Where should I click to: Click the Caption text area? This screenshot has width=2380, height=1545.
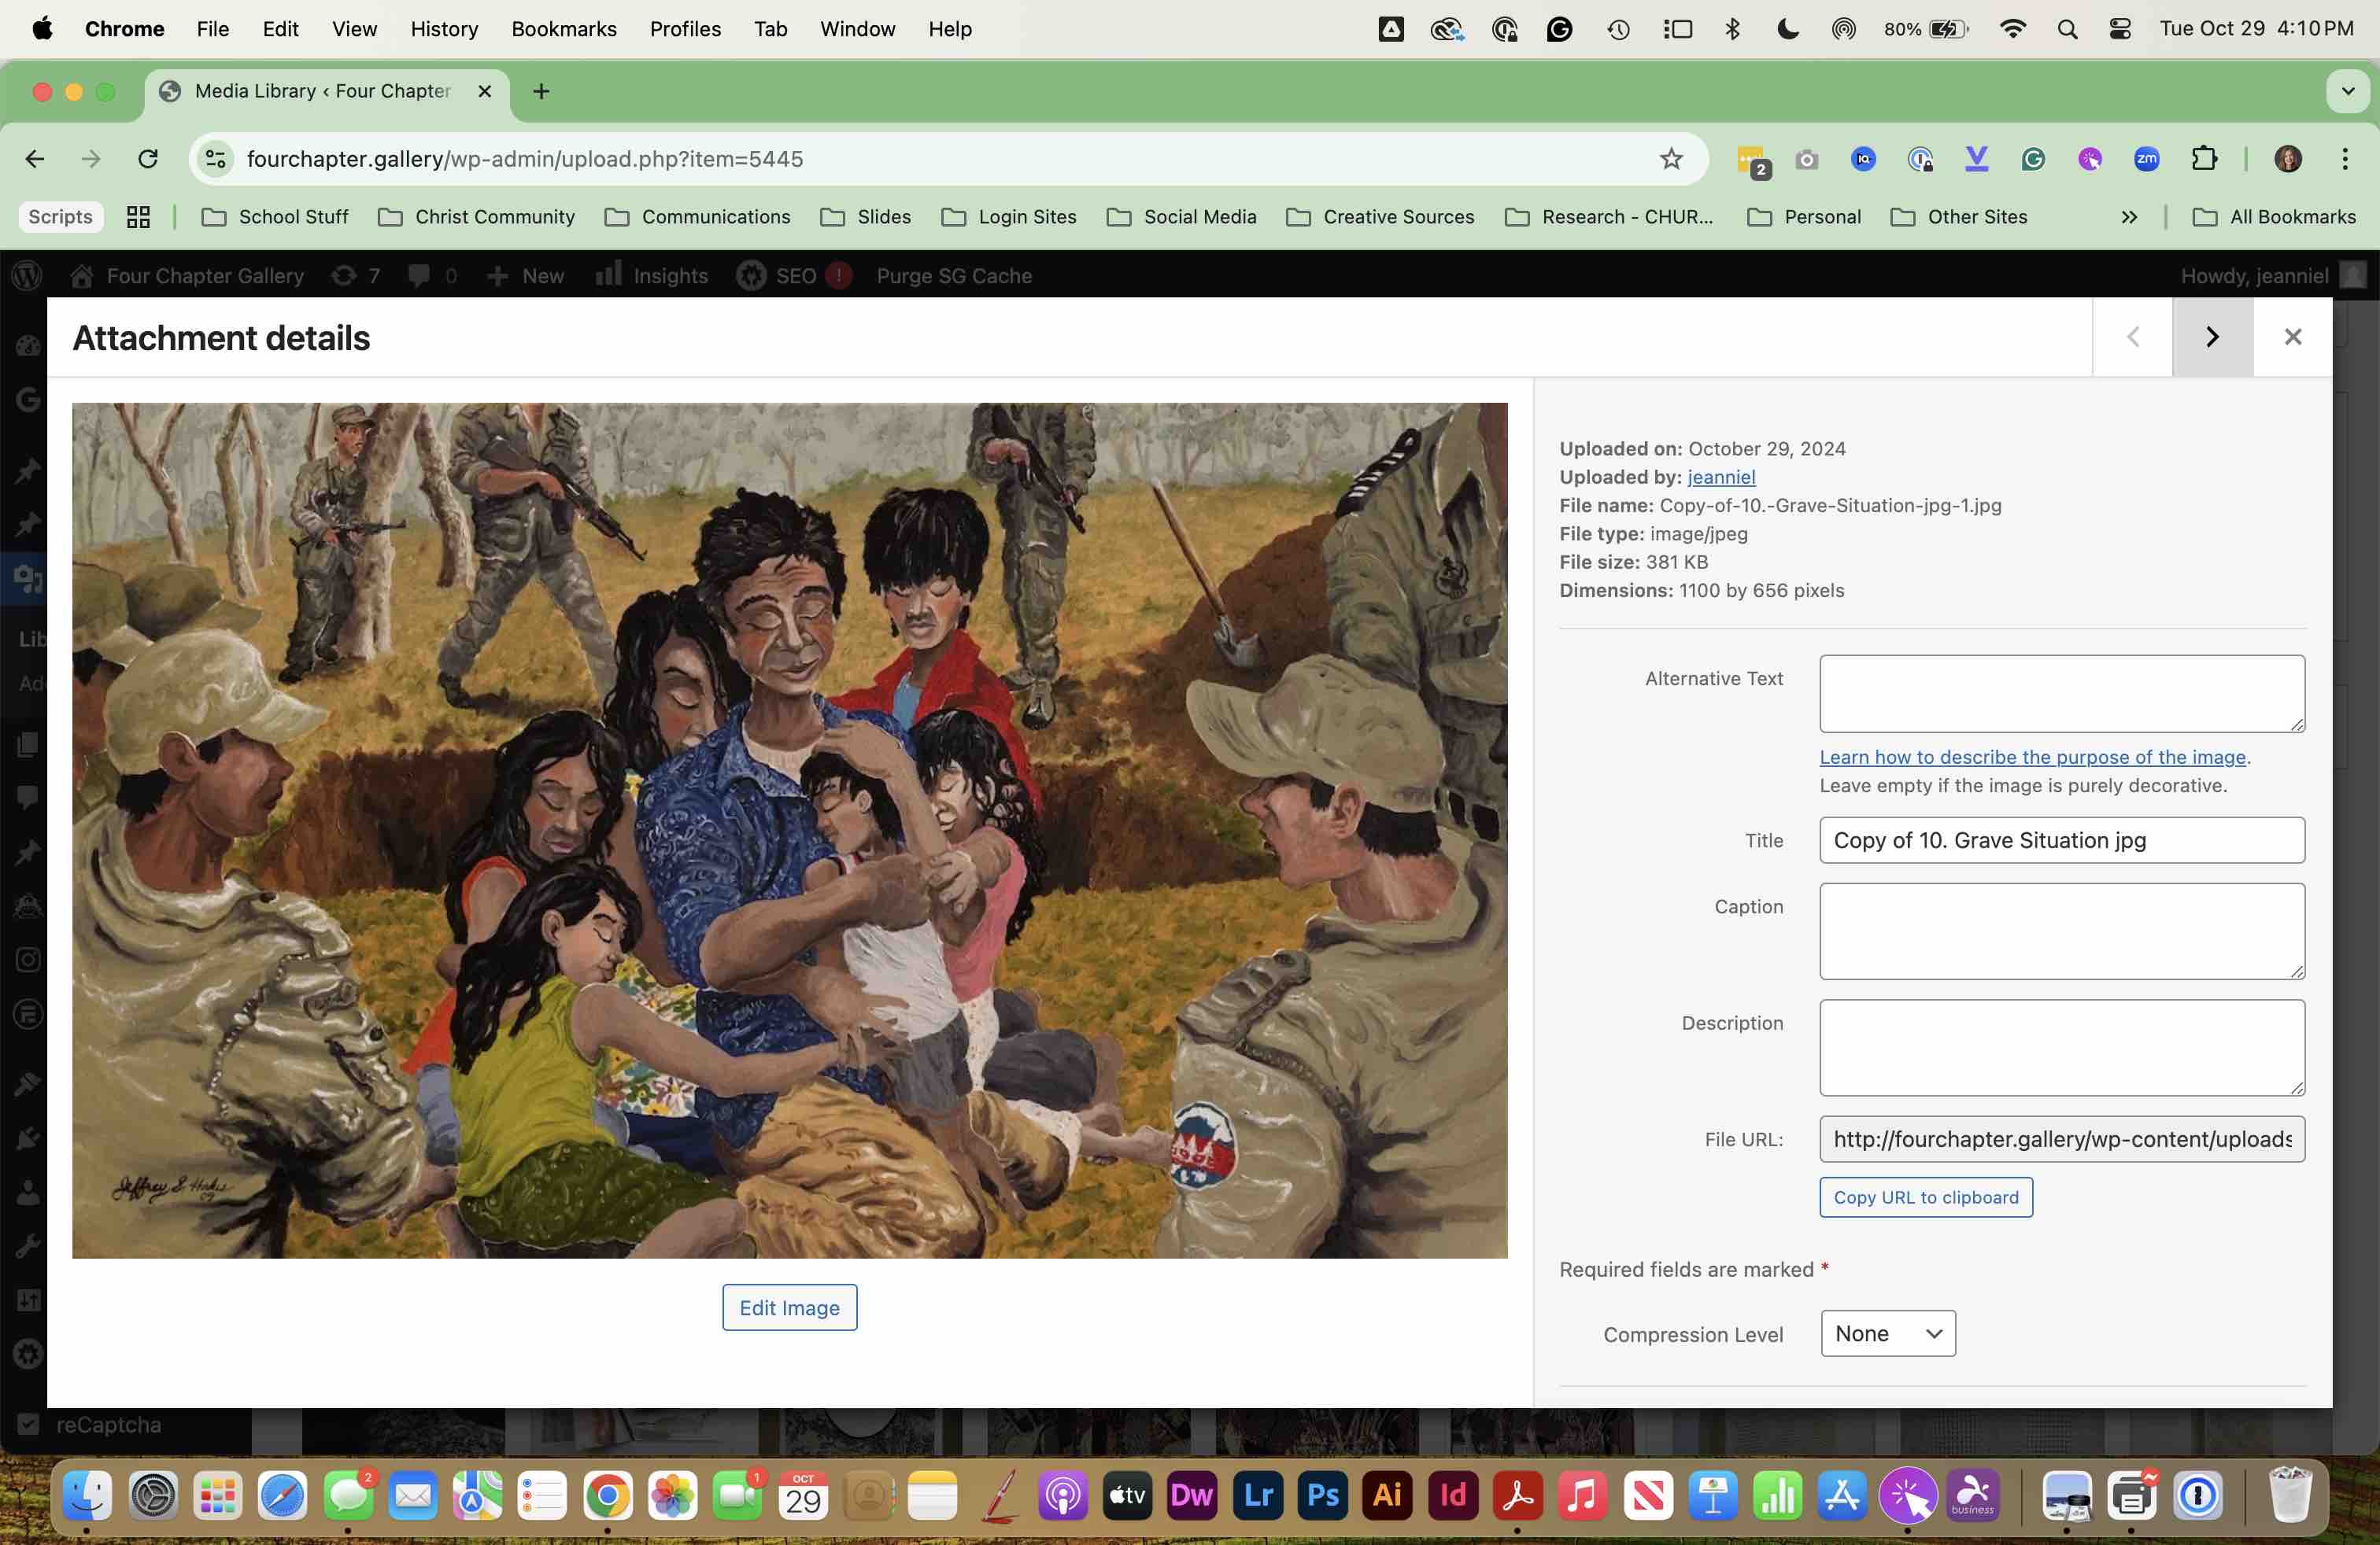(x=2062, y=931)
